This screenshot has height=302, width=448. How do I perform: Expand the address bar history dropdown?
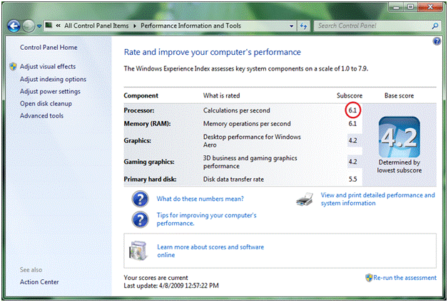(292, 26)
